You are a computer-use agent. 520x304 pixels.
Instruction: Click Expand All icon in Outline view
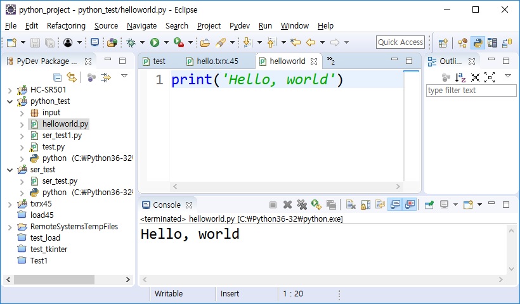click(490, 77)
